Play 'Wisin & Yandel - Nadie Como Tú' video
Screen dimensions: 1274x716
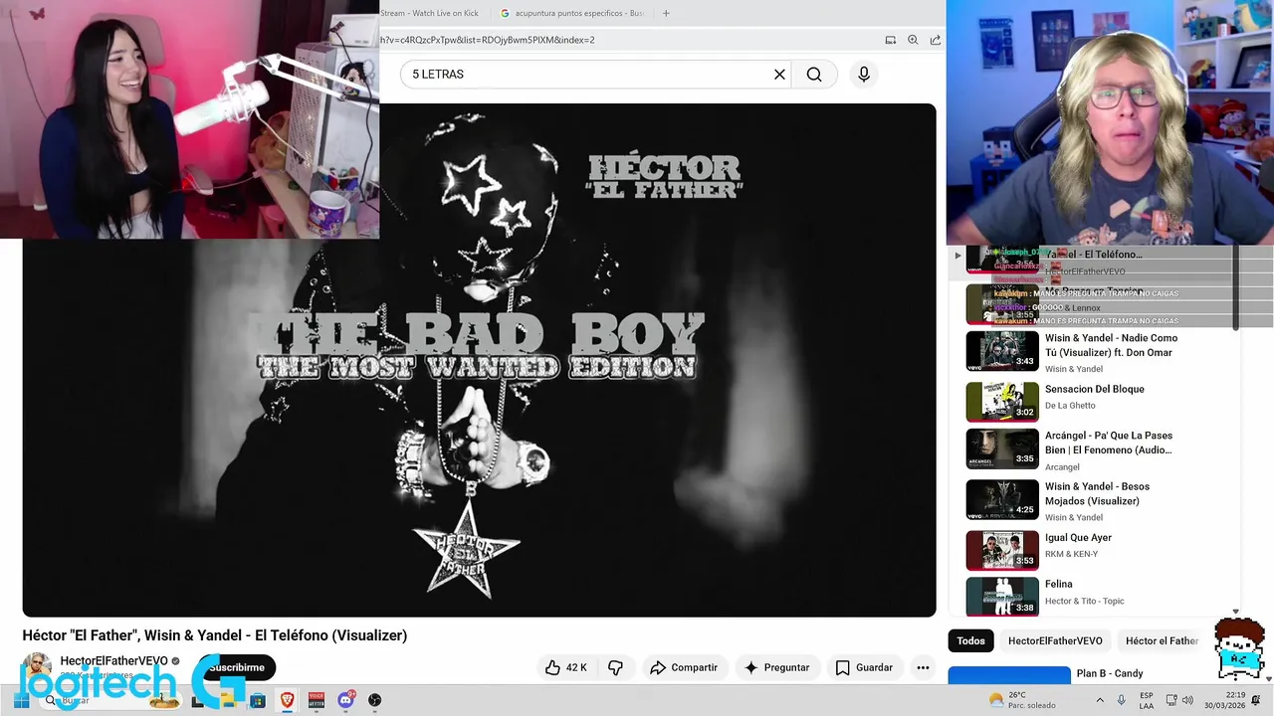click(1111, 345)
